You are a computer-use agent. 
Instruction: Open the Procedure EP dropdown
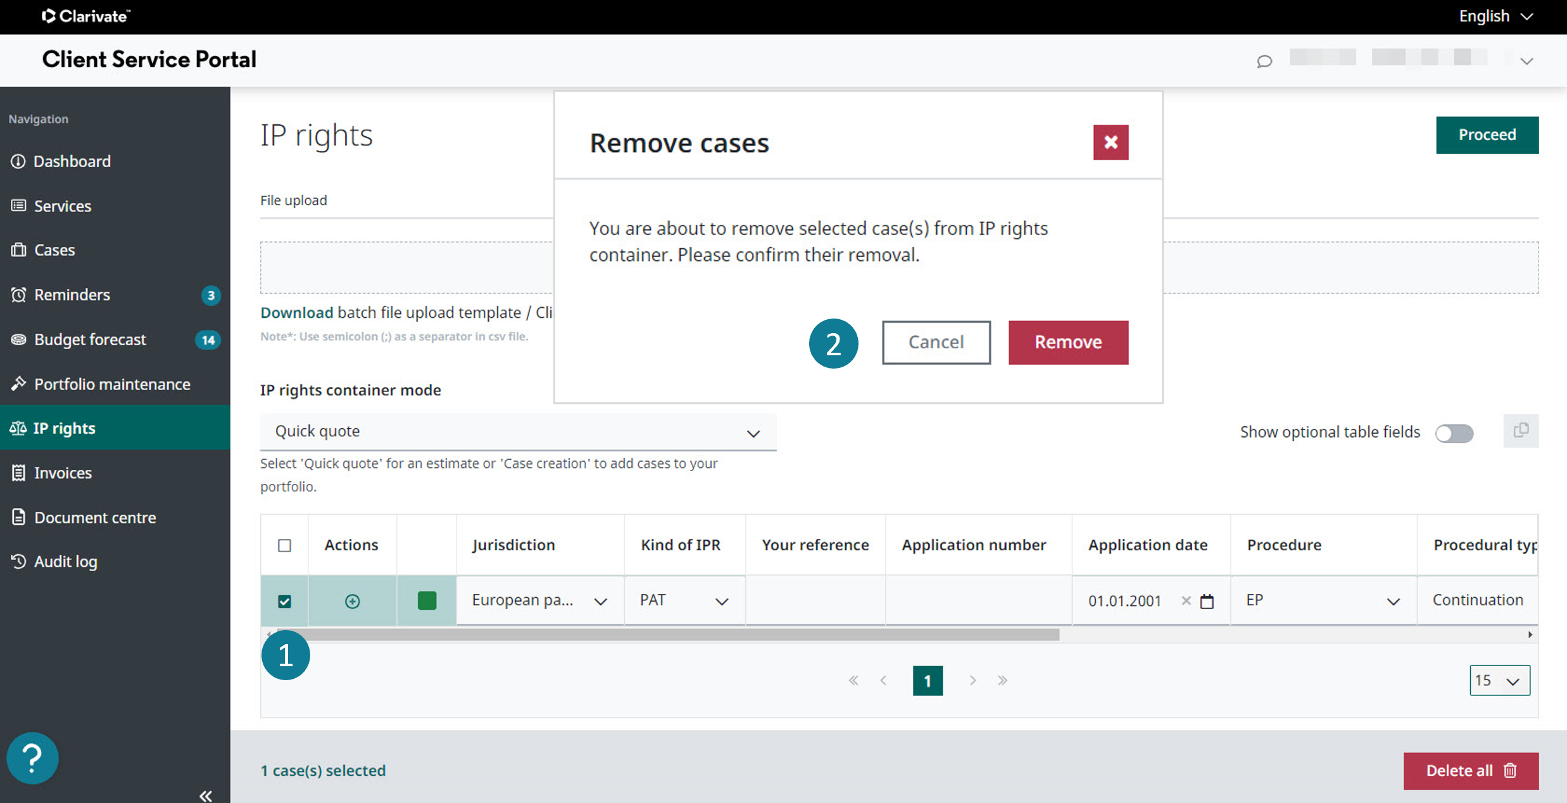click(1323, 600)
